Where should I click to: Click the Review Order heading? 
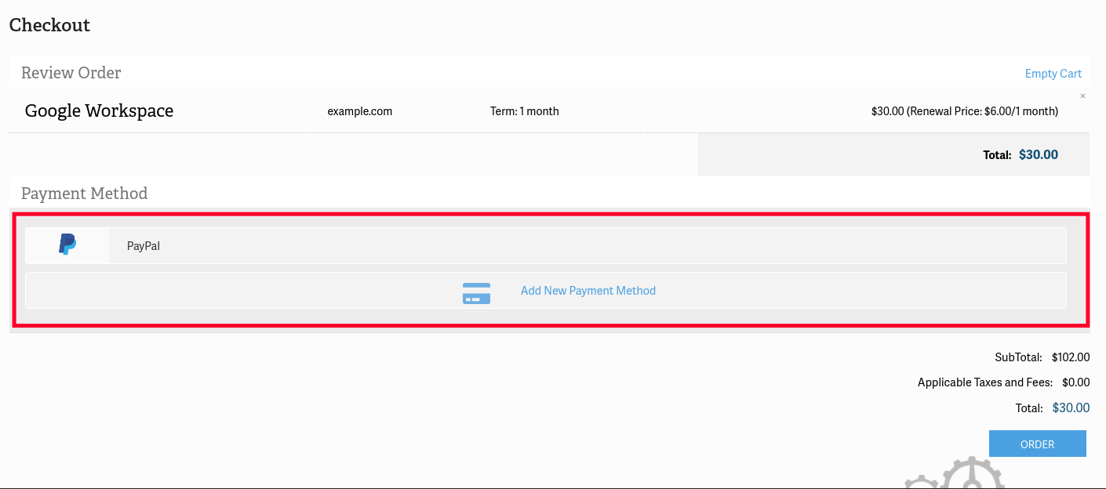71,72
